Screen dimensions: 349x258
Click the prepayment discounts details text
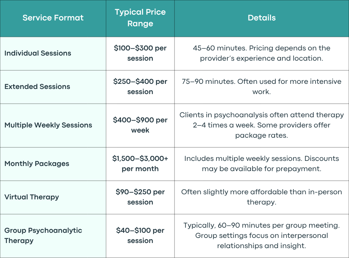[x=262, y=164]
